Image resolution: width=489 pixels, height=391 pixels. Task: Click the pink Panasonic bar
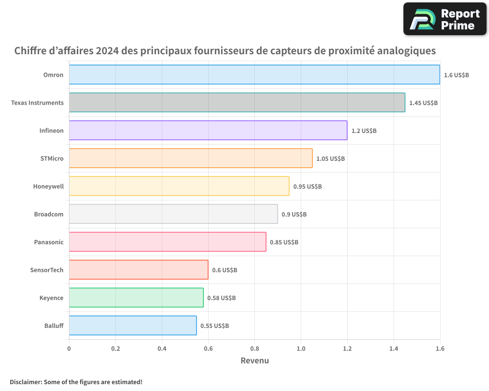[x=167, y=242]
